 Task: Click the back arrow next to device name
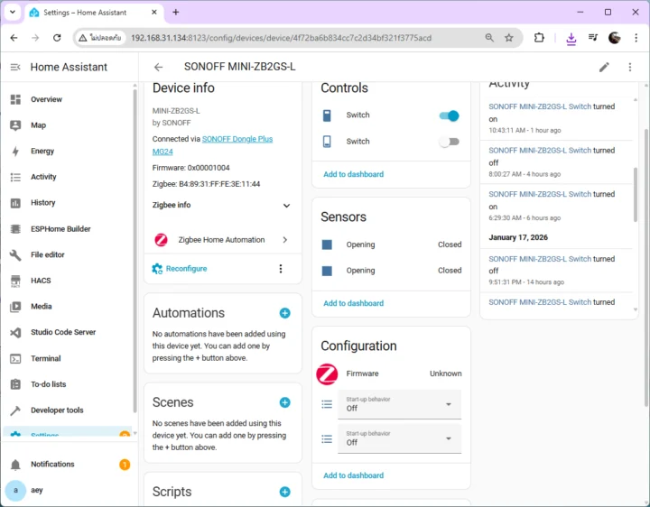[159, 67]
